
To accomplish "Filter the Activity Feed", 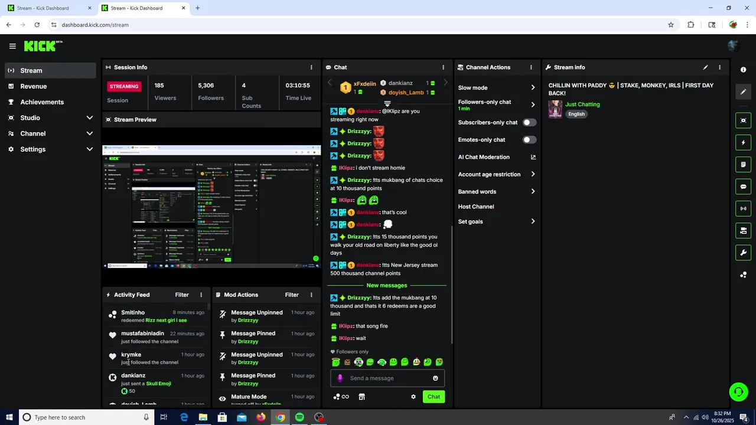I will [182, 295].
